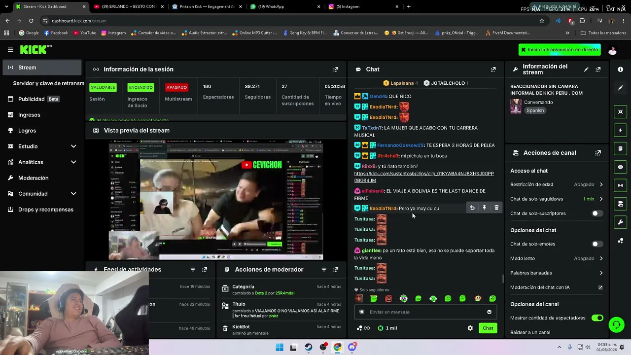Open Moderación del chat con IA external link
The image size is (631, 355).
[600, 287]
